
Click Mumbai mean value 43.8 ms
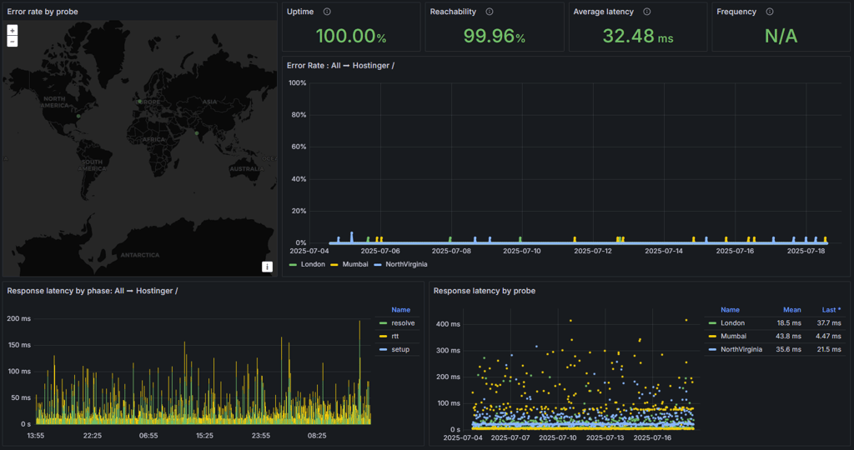click(788, 337)
